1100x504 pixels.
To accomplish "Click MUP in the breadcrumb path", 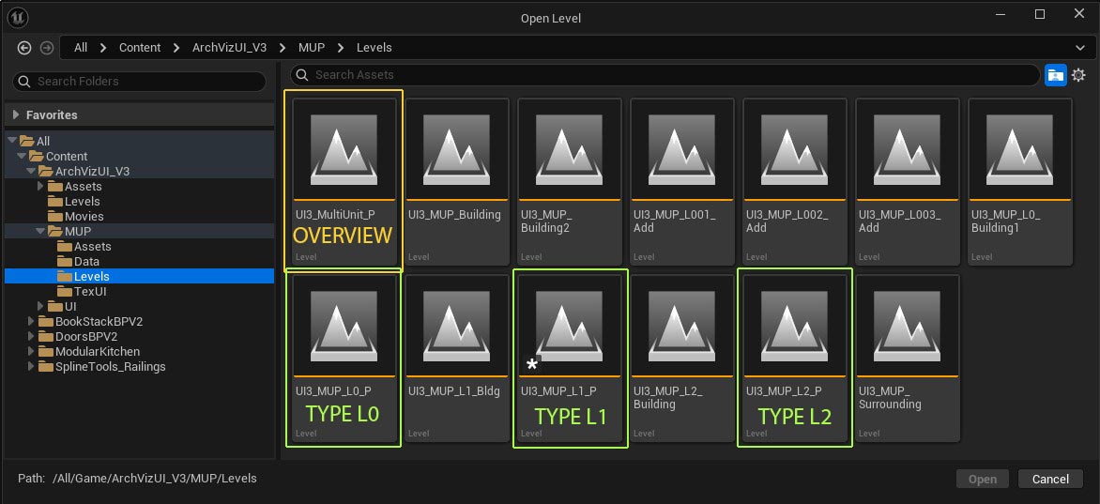I will point(312,48).
